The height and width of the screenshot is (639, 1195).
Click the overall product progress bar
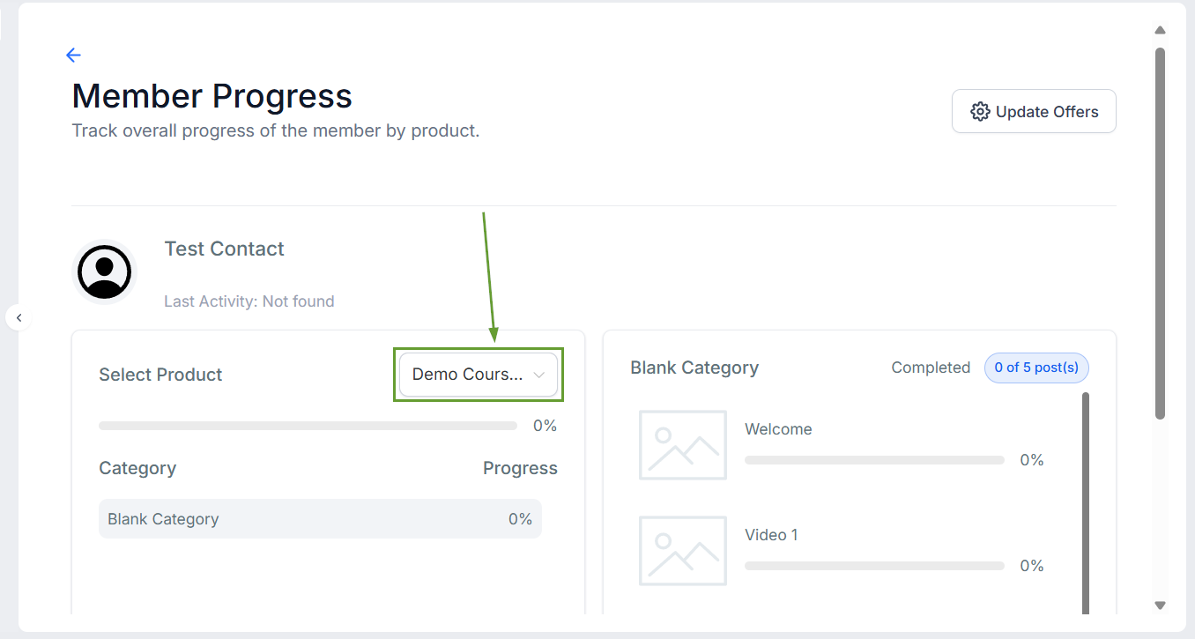pyautogui.click(x=308, y=426)
